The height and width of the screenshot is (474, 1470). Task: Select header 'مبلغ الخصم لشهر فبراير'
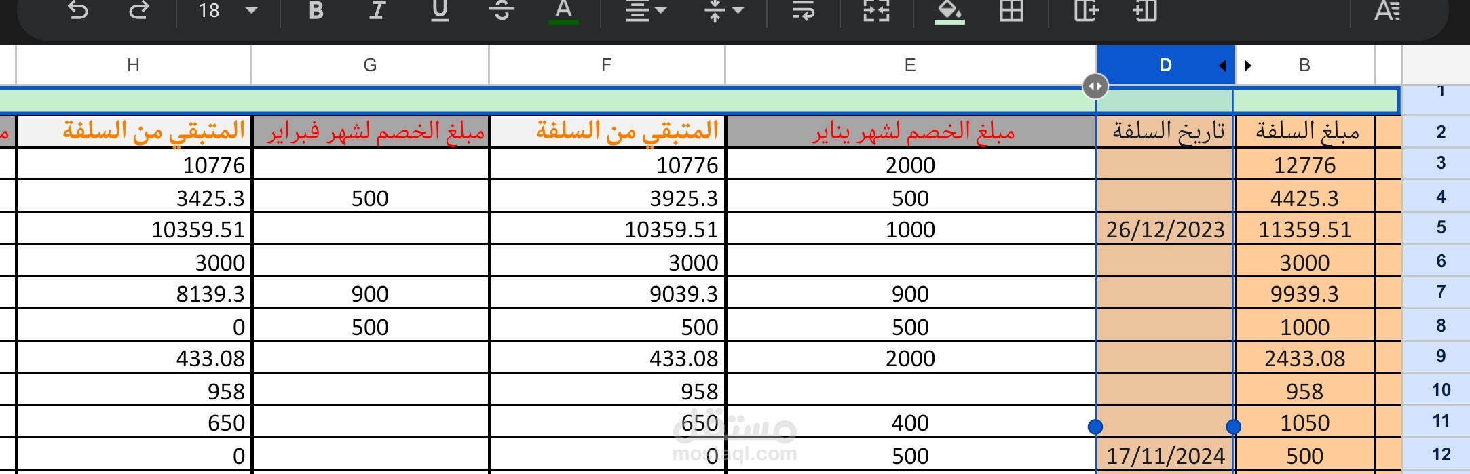coord(371,132)
